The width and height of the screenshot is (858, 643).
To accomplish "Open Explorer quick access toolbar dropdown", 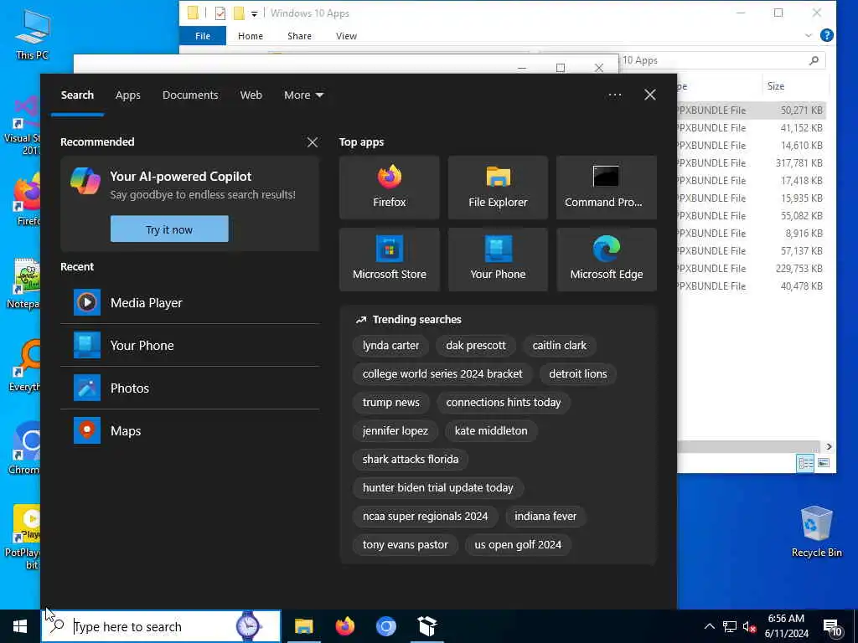I will pos(254,13).
